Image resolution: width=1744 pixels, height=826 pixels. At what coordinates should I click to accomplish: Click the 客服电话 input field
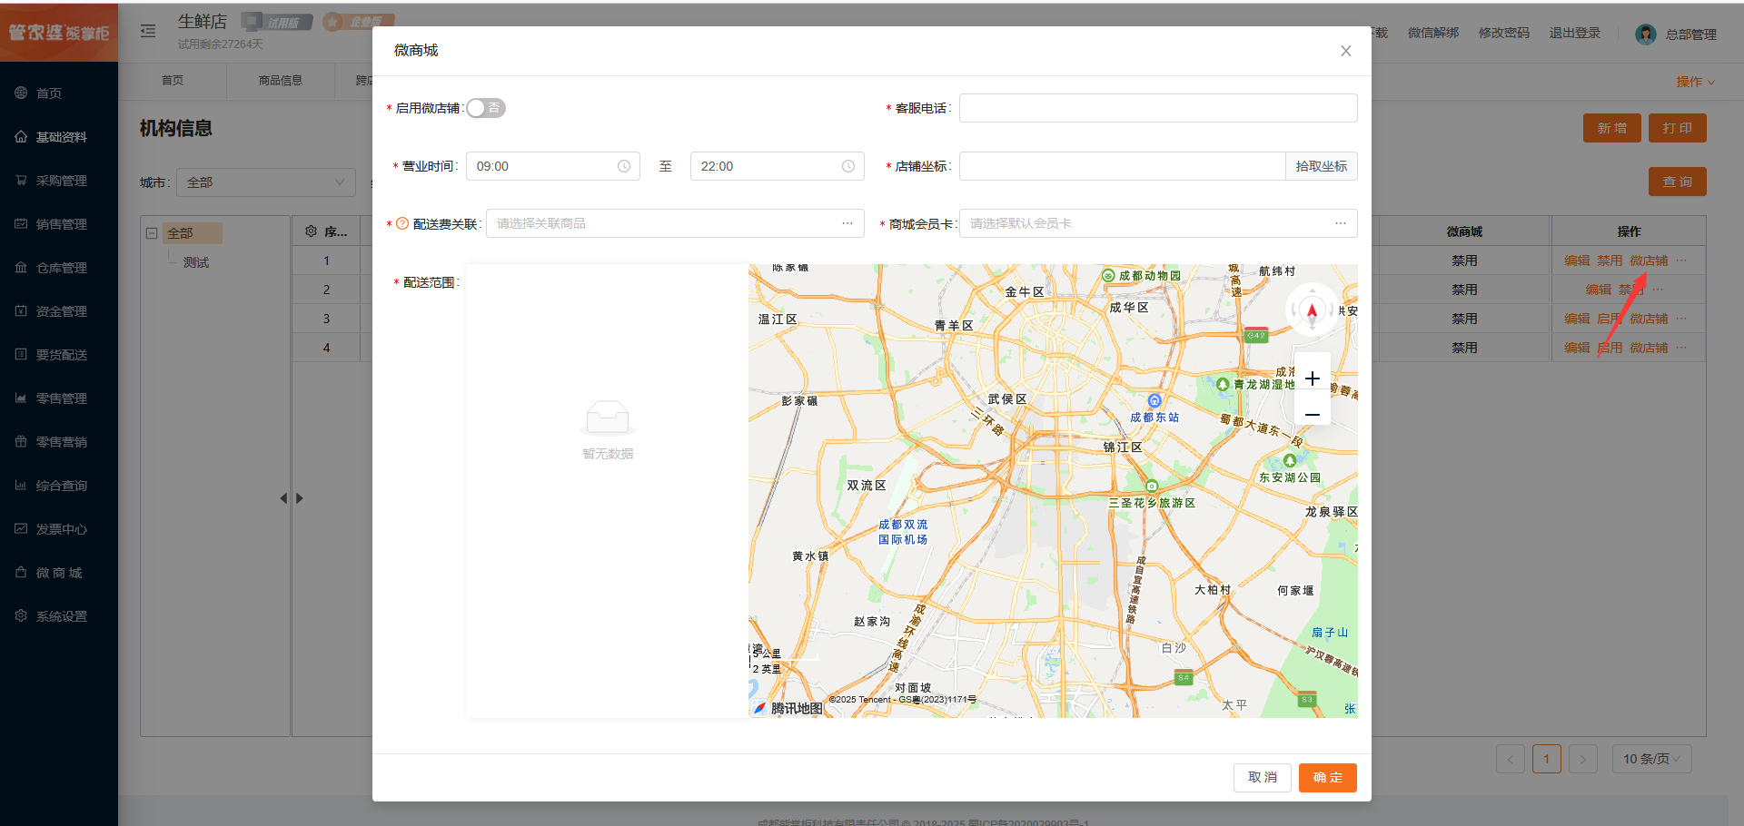[1157, 108]
